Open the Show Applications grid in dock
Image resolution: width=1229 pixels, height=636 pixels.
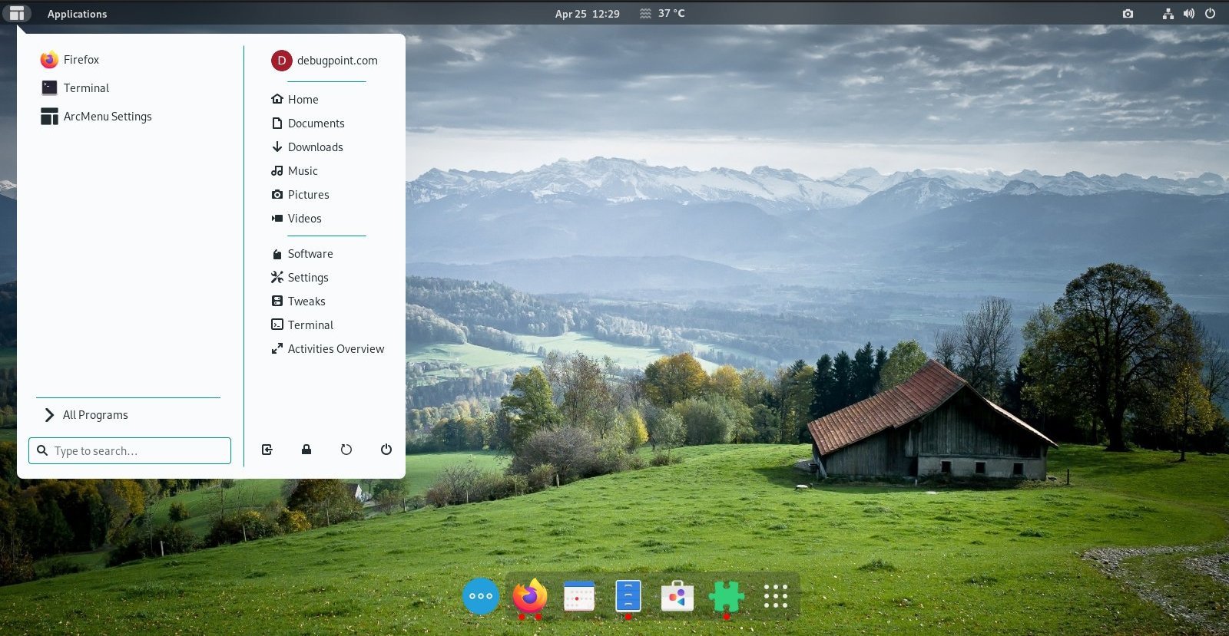tap(775, 596)
